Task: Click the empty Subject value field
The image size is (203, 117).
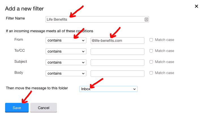Action: click(117, 62)
